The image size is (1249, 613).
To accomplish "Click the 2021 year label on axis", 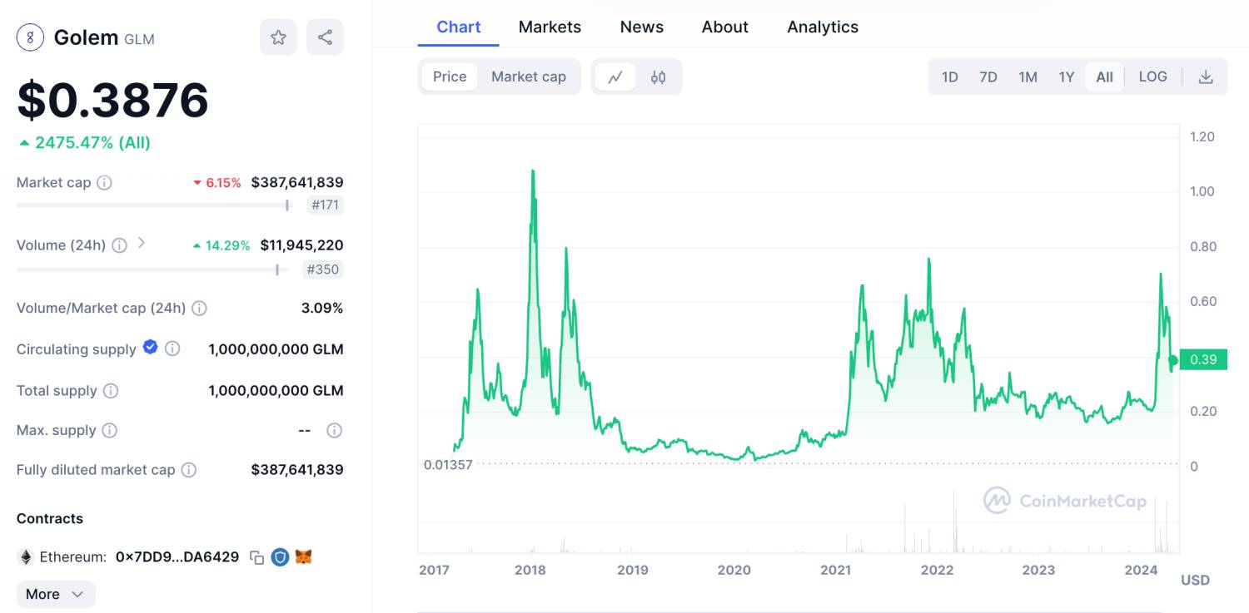I will point(835,570).
